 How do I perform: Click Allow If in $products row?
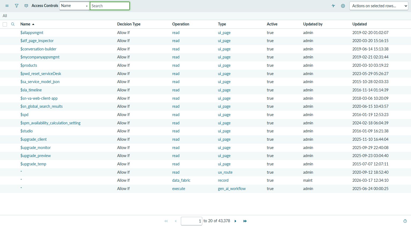(123, 65)
